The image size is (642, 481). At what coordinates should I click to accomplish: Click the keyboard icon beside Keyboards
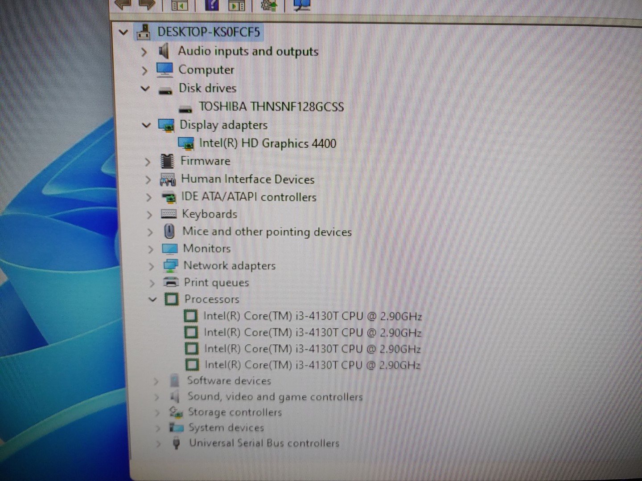[x=169, y=214]
